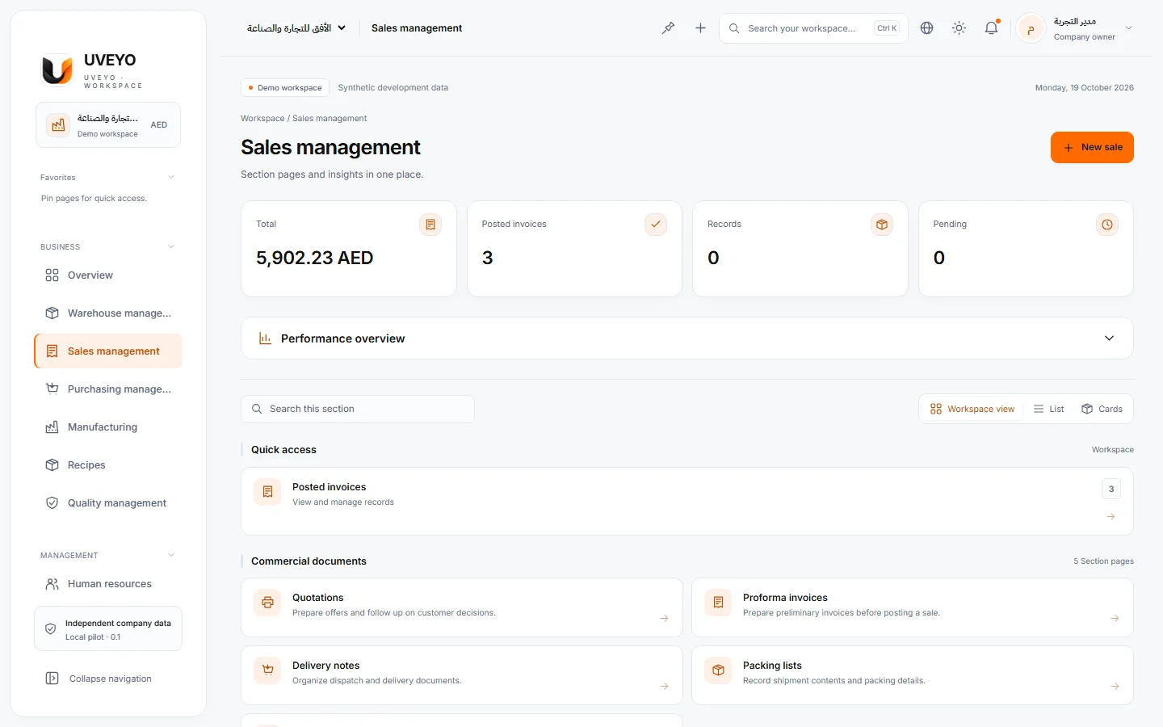The width and height of the screenshot is (1163, 727).
Task: Click Independent company data shield icon
Action: click(x=50, y=628)
